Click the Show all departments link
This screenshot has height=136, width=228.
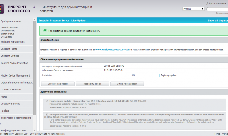coord(218,21)
